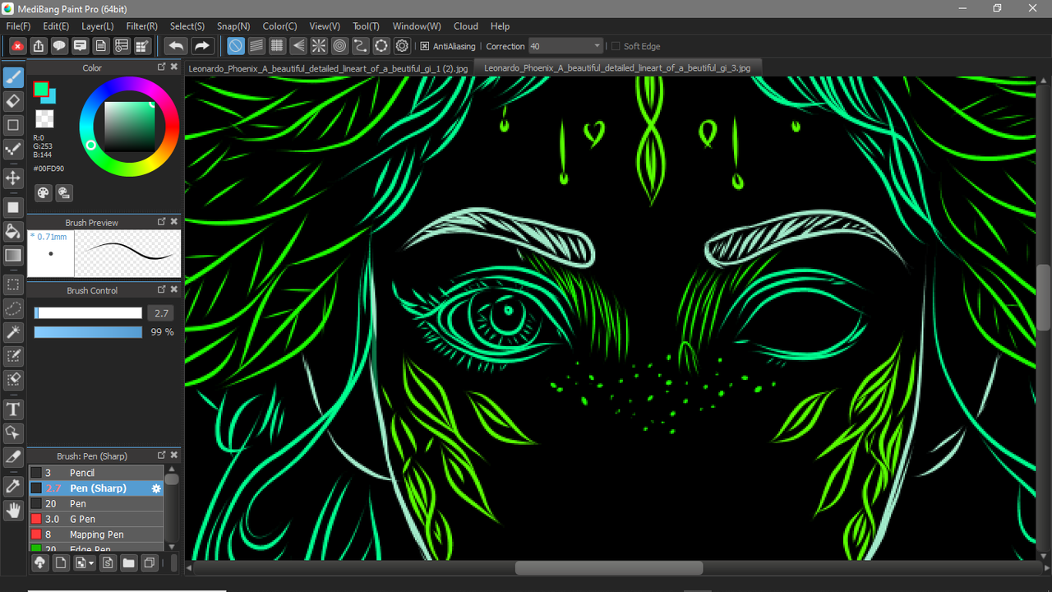The height and width of the screenshot is (592, 1052).
Task: Enable parallel lines snap
Action: click(256, 46)
